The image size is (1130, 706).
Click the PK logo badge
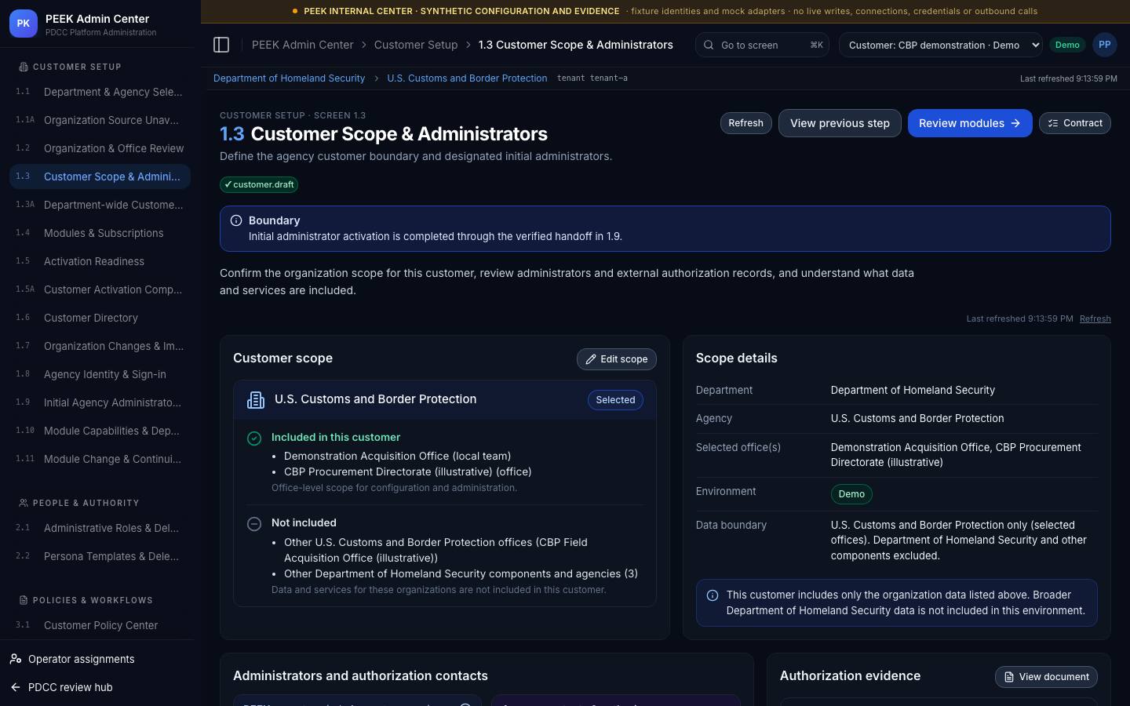coord(24,24)
